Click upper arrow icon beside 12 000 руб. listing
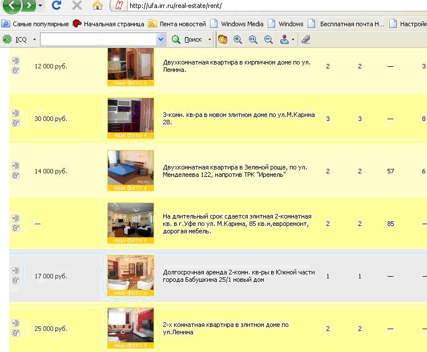 pyautogui.click(x=16, y=60)
